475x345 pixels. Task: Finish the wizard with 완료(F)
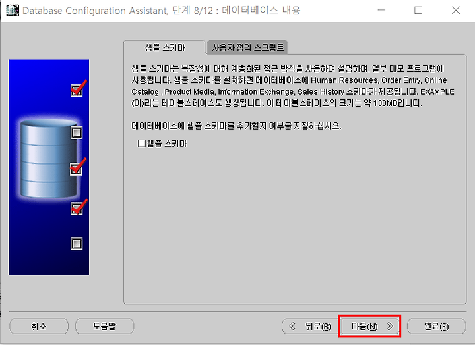(436, 327)
